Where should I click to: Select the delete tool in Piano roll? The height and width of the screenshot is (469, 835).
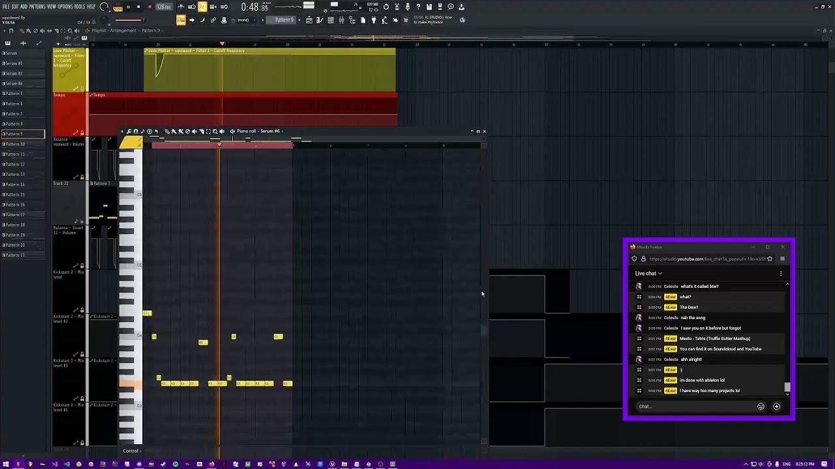[x=187, y=132]
